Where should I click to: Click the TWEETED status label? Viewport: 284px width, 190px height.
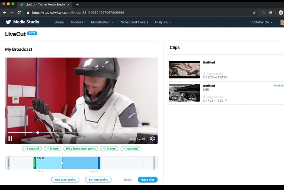(x=279, y=86)
